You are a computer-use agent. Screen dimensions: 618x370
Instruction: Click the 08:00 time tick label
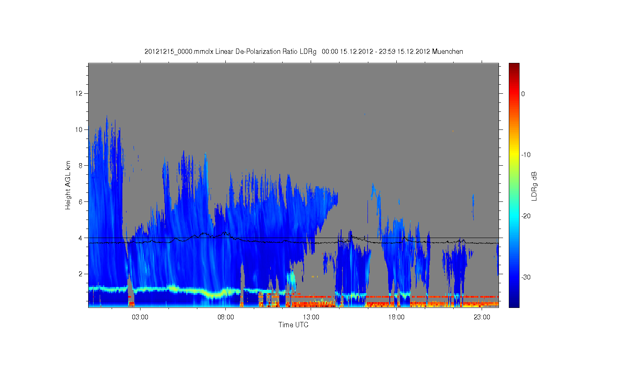pos(226,317)
